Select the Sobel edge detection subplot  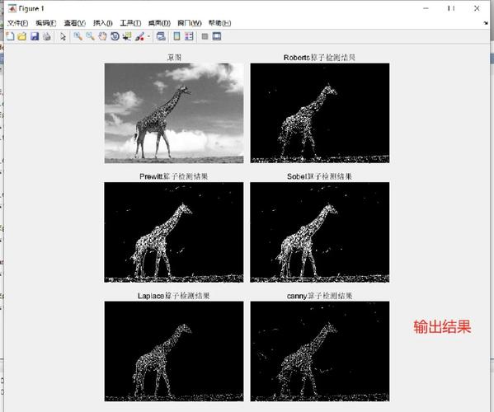click(320, 232)
